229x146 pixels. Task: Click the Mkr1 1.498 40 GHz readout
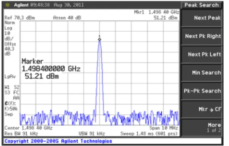click(157, 12)
